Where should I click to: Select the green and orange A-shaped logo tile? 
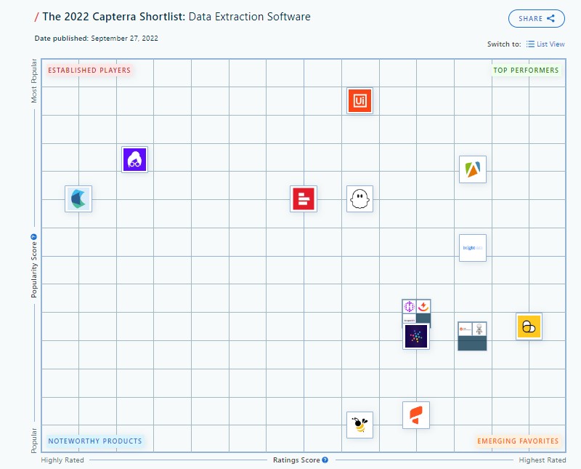(x=473, y=169)
